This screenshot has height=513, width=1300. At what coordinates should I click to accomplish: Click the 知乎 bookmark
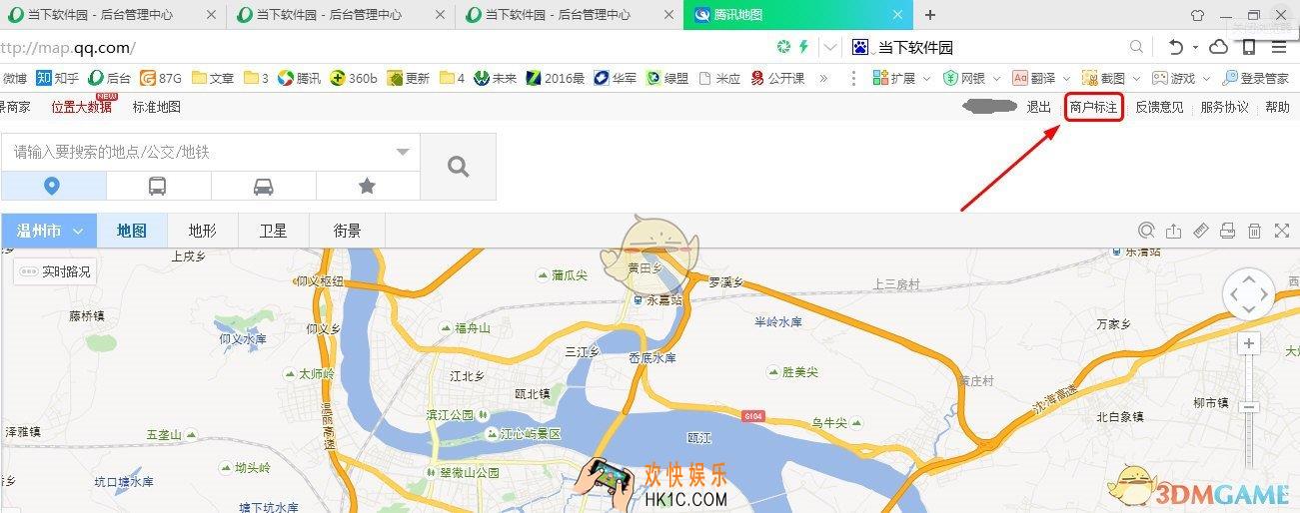pos(58,78)
